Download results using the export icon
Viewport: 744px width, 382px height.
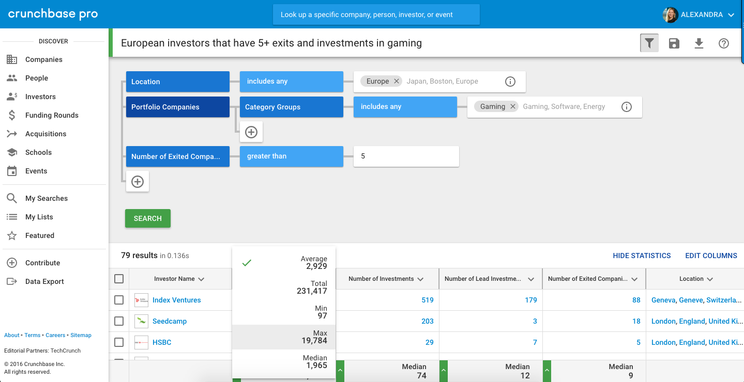tap(699, 43)
